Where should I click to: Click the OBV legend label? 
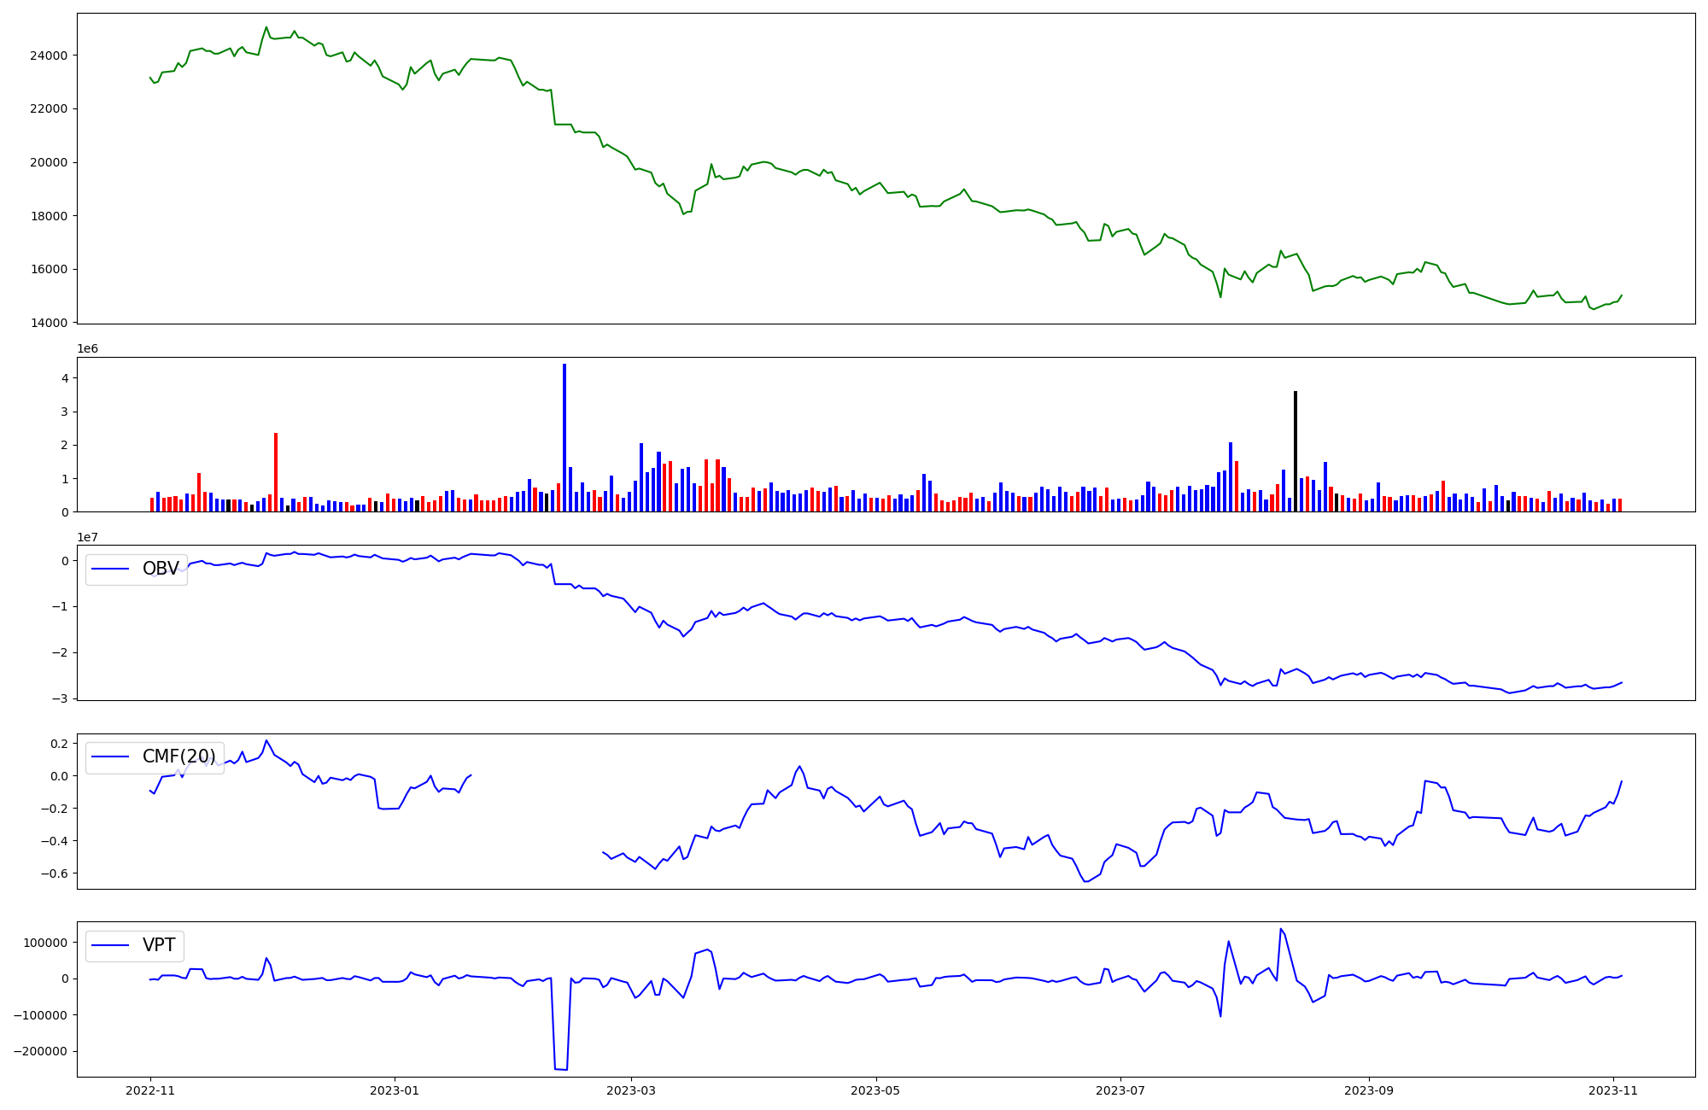[161, 569]
